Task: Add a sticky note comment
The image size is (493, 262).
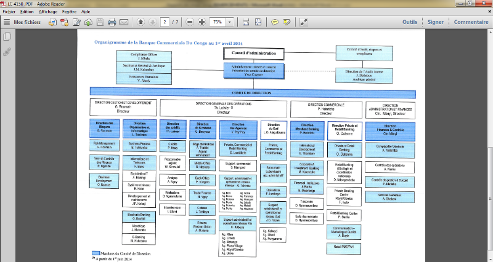Action: tap(275, 22)
